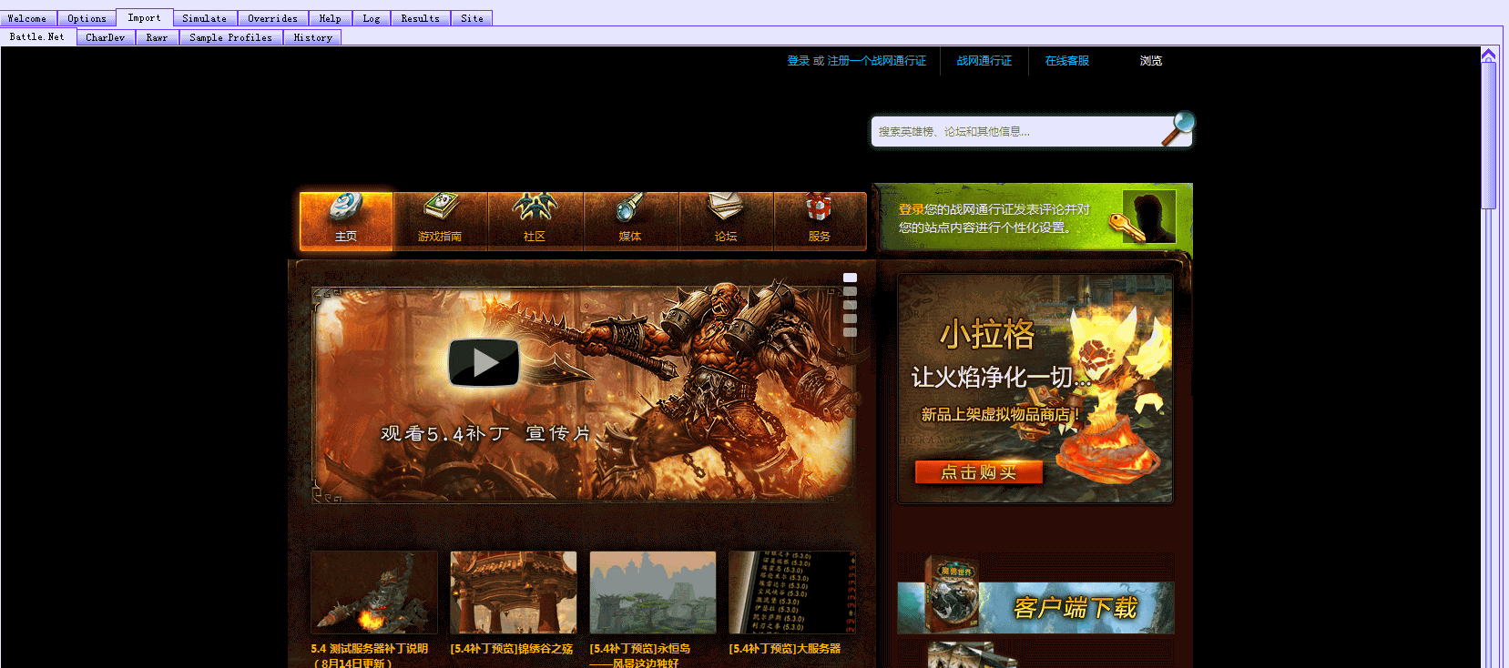Click the key icon on login banner
1509x668 pixels.
click(1127, 227)
